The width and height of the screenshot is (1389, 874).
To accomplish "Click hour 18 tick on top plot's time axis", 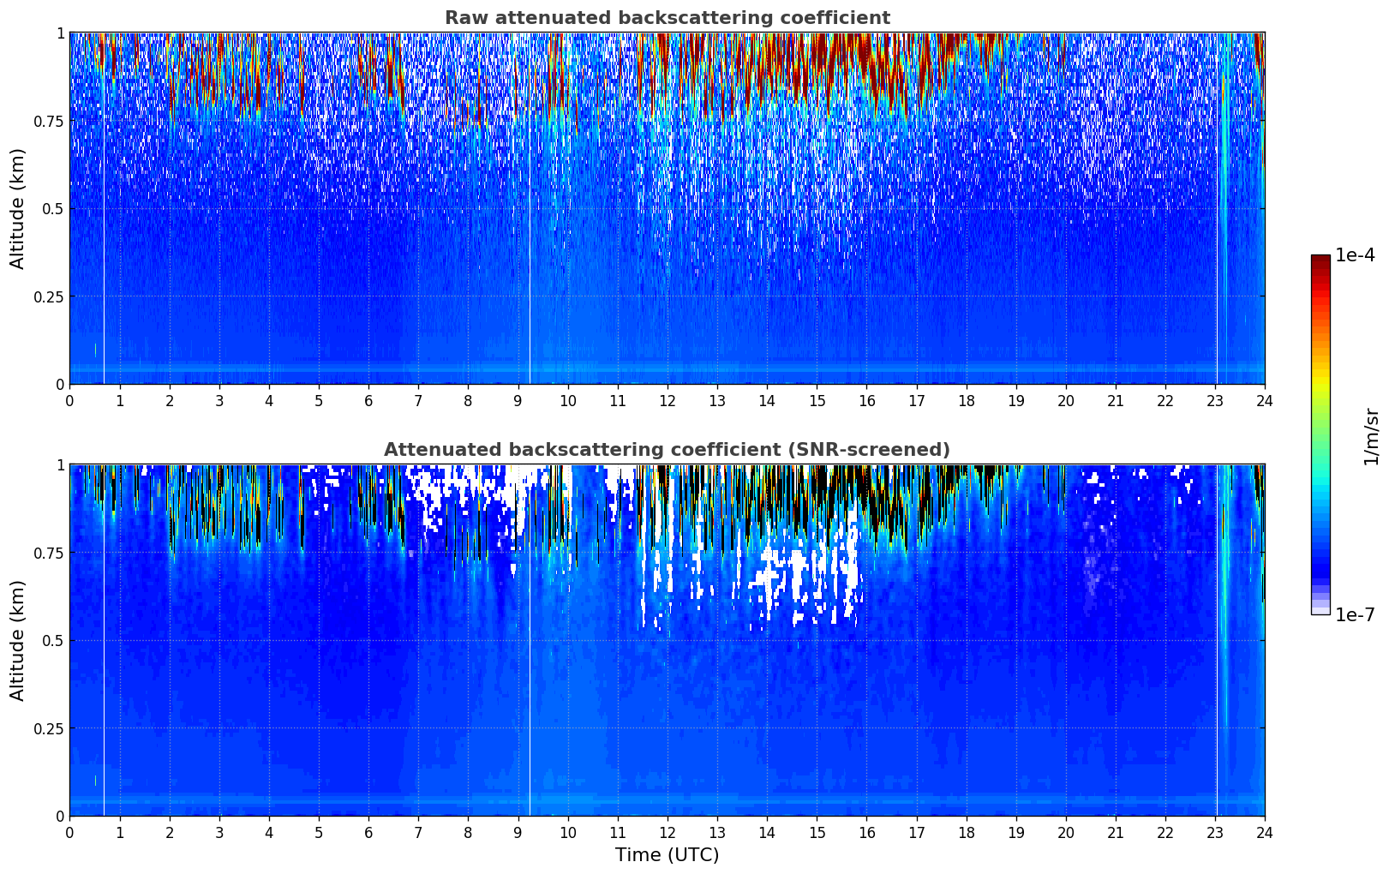I will 967,400.
